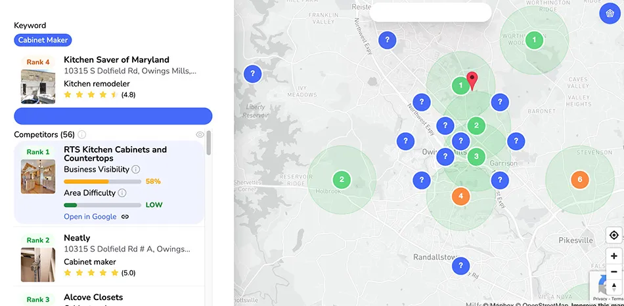Click the Kitchen remodeler category text

(97, 84)
